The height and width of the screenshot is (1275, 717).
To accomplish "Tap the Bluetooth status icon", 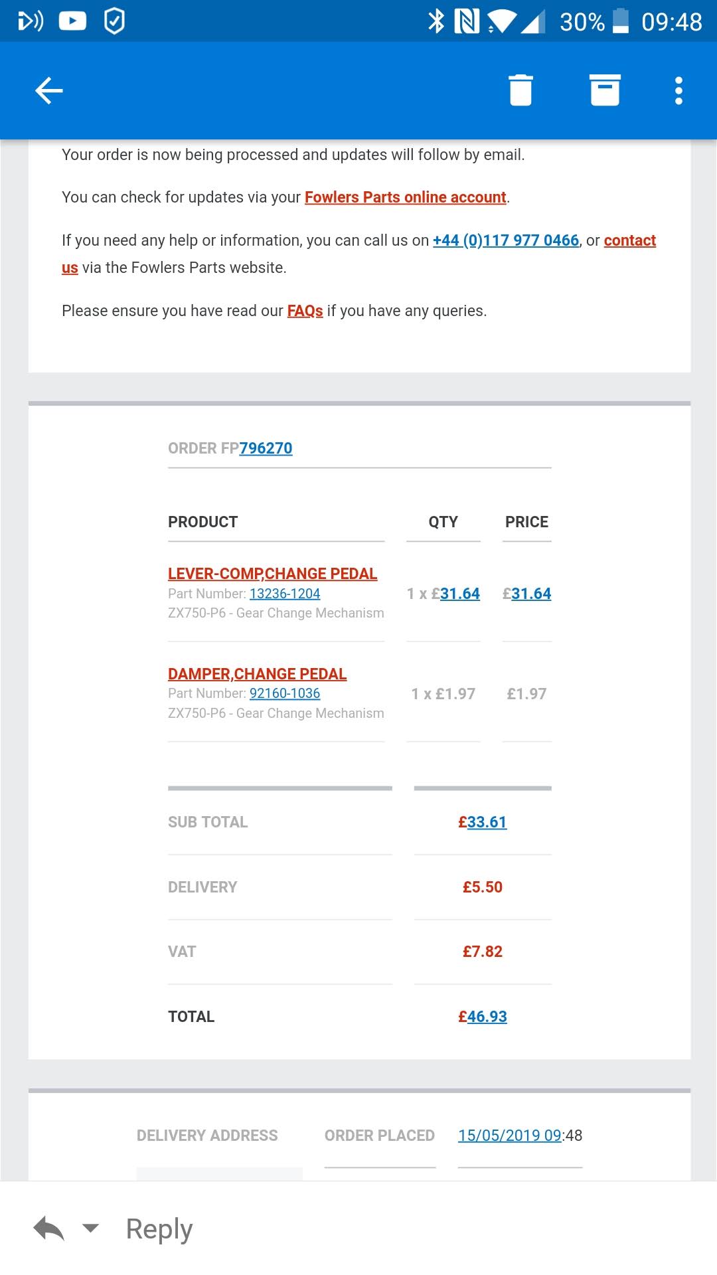I will pyautogui.click(x=436, y=21).
